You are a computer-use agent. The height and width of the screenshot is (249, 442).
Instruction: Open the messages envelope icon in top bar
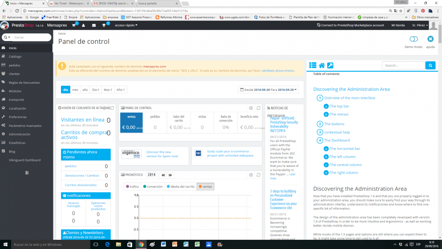(94, 25)
